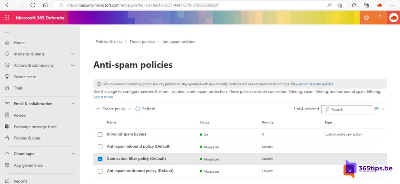Expand Incidents & alerts chevron
The height and width of the screenshot is (184, 400).
point(73,54)
